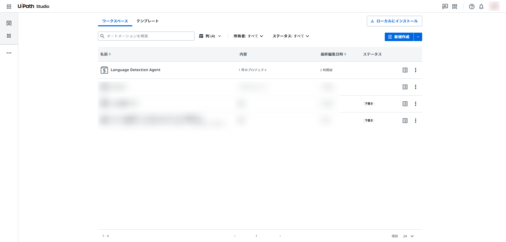The width and height of the screenshot is (506, 242).
Task: Open the 列 (4) columns dropdown
Action: 210,36
